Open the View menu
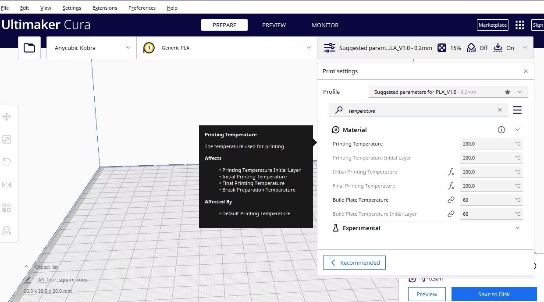 click(46, 8)
